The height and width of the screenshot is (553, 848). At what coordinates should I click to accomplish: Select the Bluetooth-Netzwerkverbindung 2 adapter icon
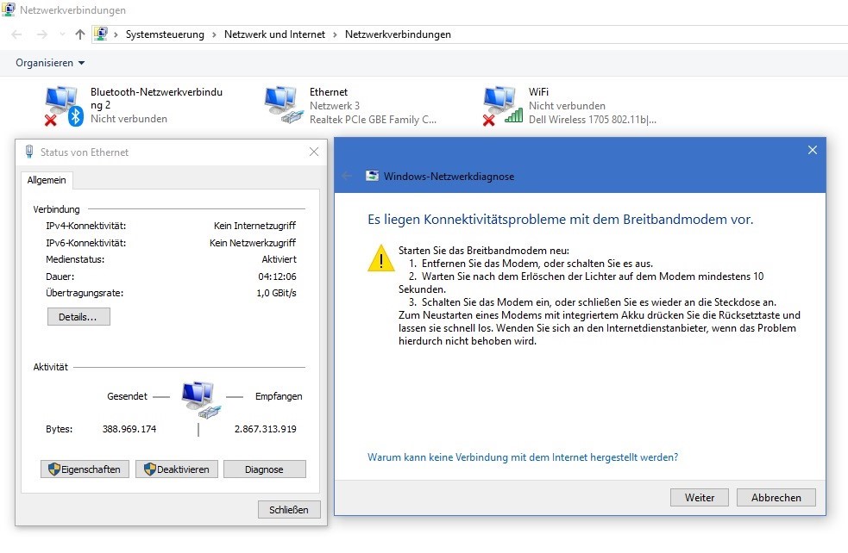(62, 105)
